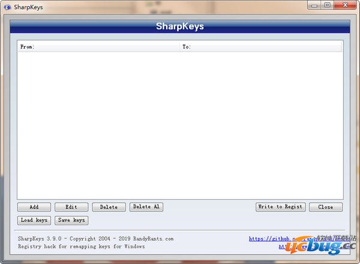
Task: Click the "To:" column header
Action: 187,46
